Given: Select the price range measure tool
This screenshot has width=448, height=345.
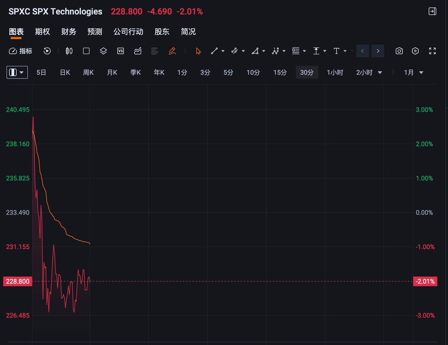Looking at the screenshot, I should click(316, 51).
